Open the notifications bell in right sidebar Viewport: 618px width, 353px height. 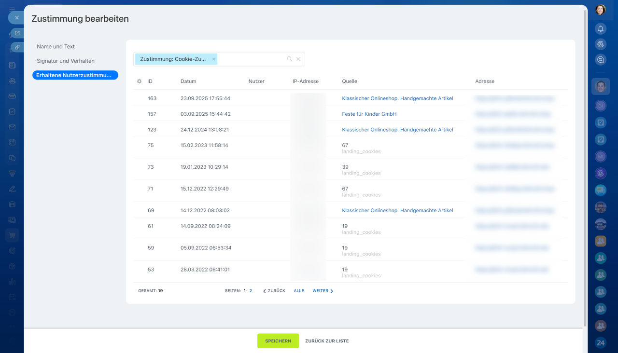[600, 29]
